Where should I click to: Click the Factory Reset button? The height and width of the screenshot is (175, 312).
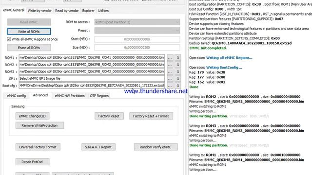click(x=109, y=116)
